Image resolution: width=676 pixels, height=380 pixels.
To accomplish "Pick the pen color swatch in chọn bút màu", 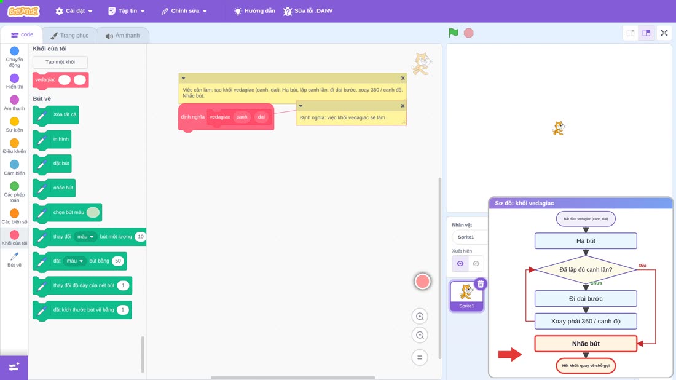I will [93, 212].
